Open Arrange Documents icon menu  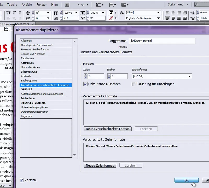pos(125,5)
